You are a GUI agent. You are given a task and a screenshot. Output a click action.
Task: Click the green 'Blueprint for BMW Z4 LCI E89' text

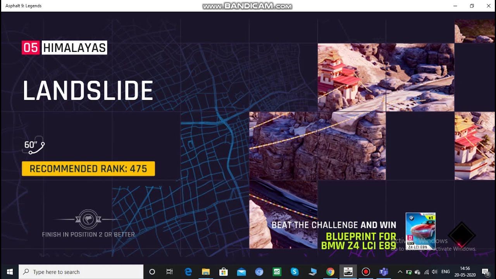tap(359, 241)
